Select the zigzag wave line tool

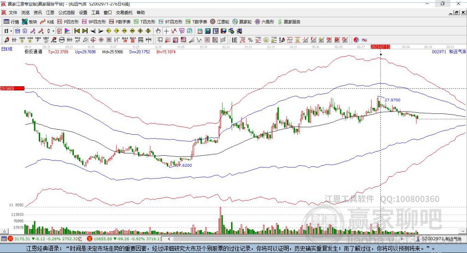pos(200,40)
